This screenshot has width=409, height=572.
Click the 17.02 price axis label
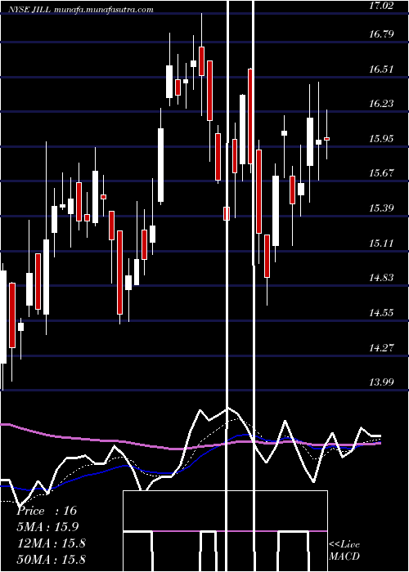tap(382, 7)
